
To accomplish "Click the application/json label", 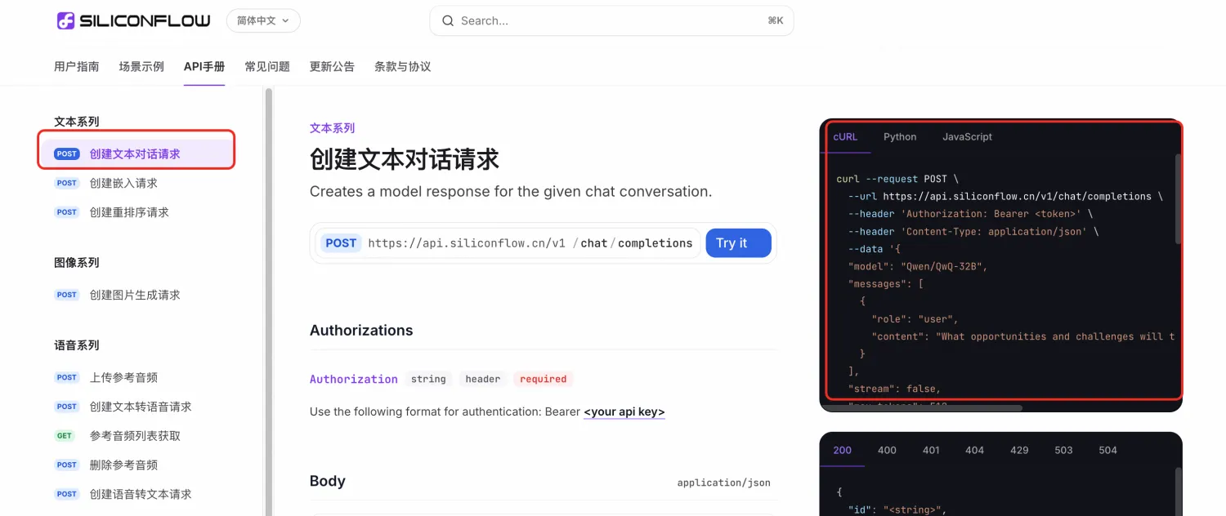I will (x=723, y=483).
